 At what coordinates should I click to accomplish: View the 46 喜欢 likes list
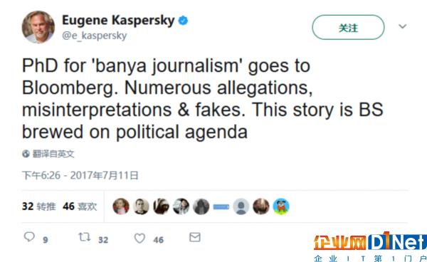click(x=80, y=206)
